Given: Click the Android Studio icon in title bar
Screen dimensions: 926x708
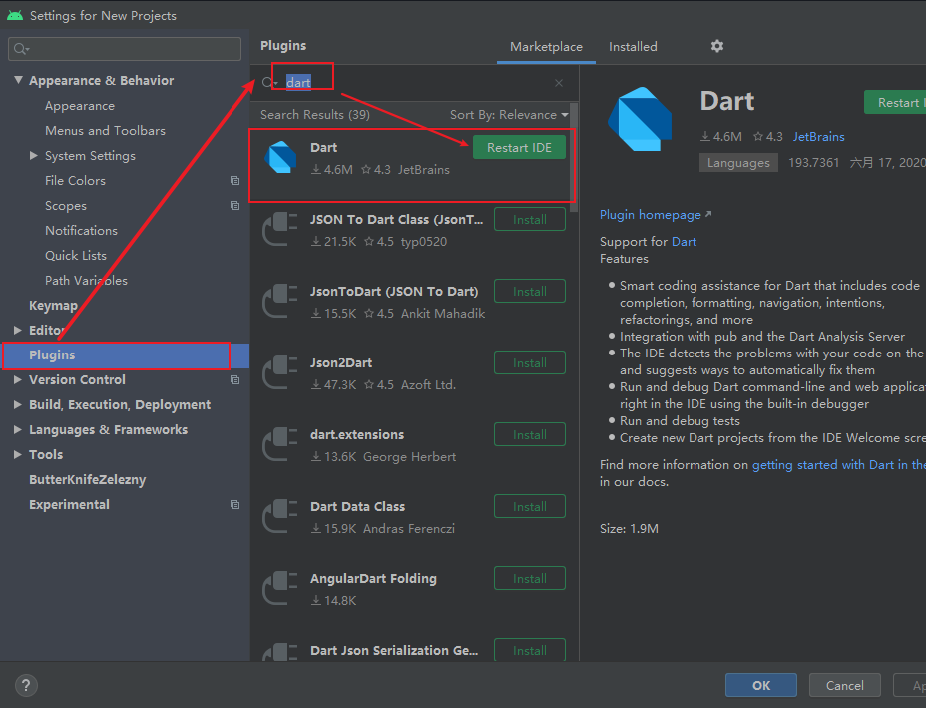Looking at the screenshot, I should pyautogui.click(x=15, y=15).
